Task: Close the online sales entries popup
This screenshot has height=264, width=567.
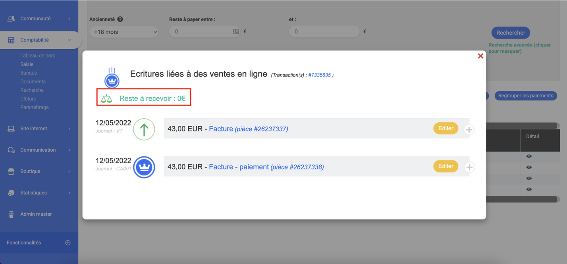Action: click(x=480, y=56)
